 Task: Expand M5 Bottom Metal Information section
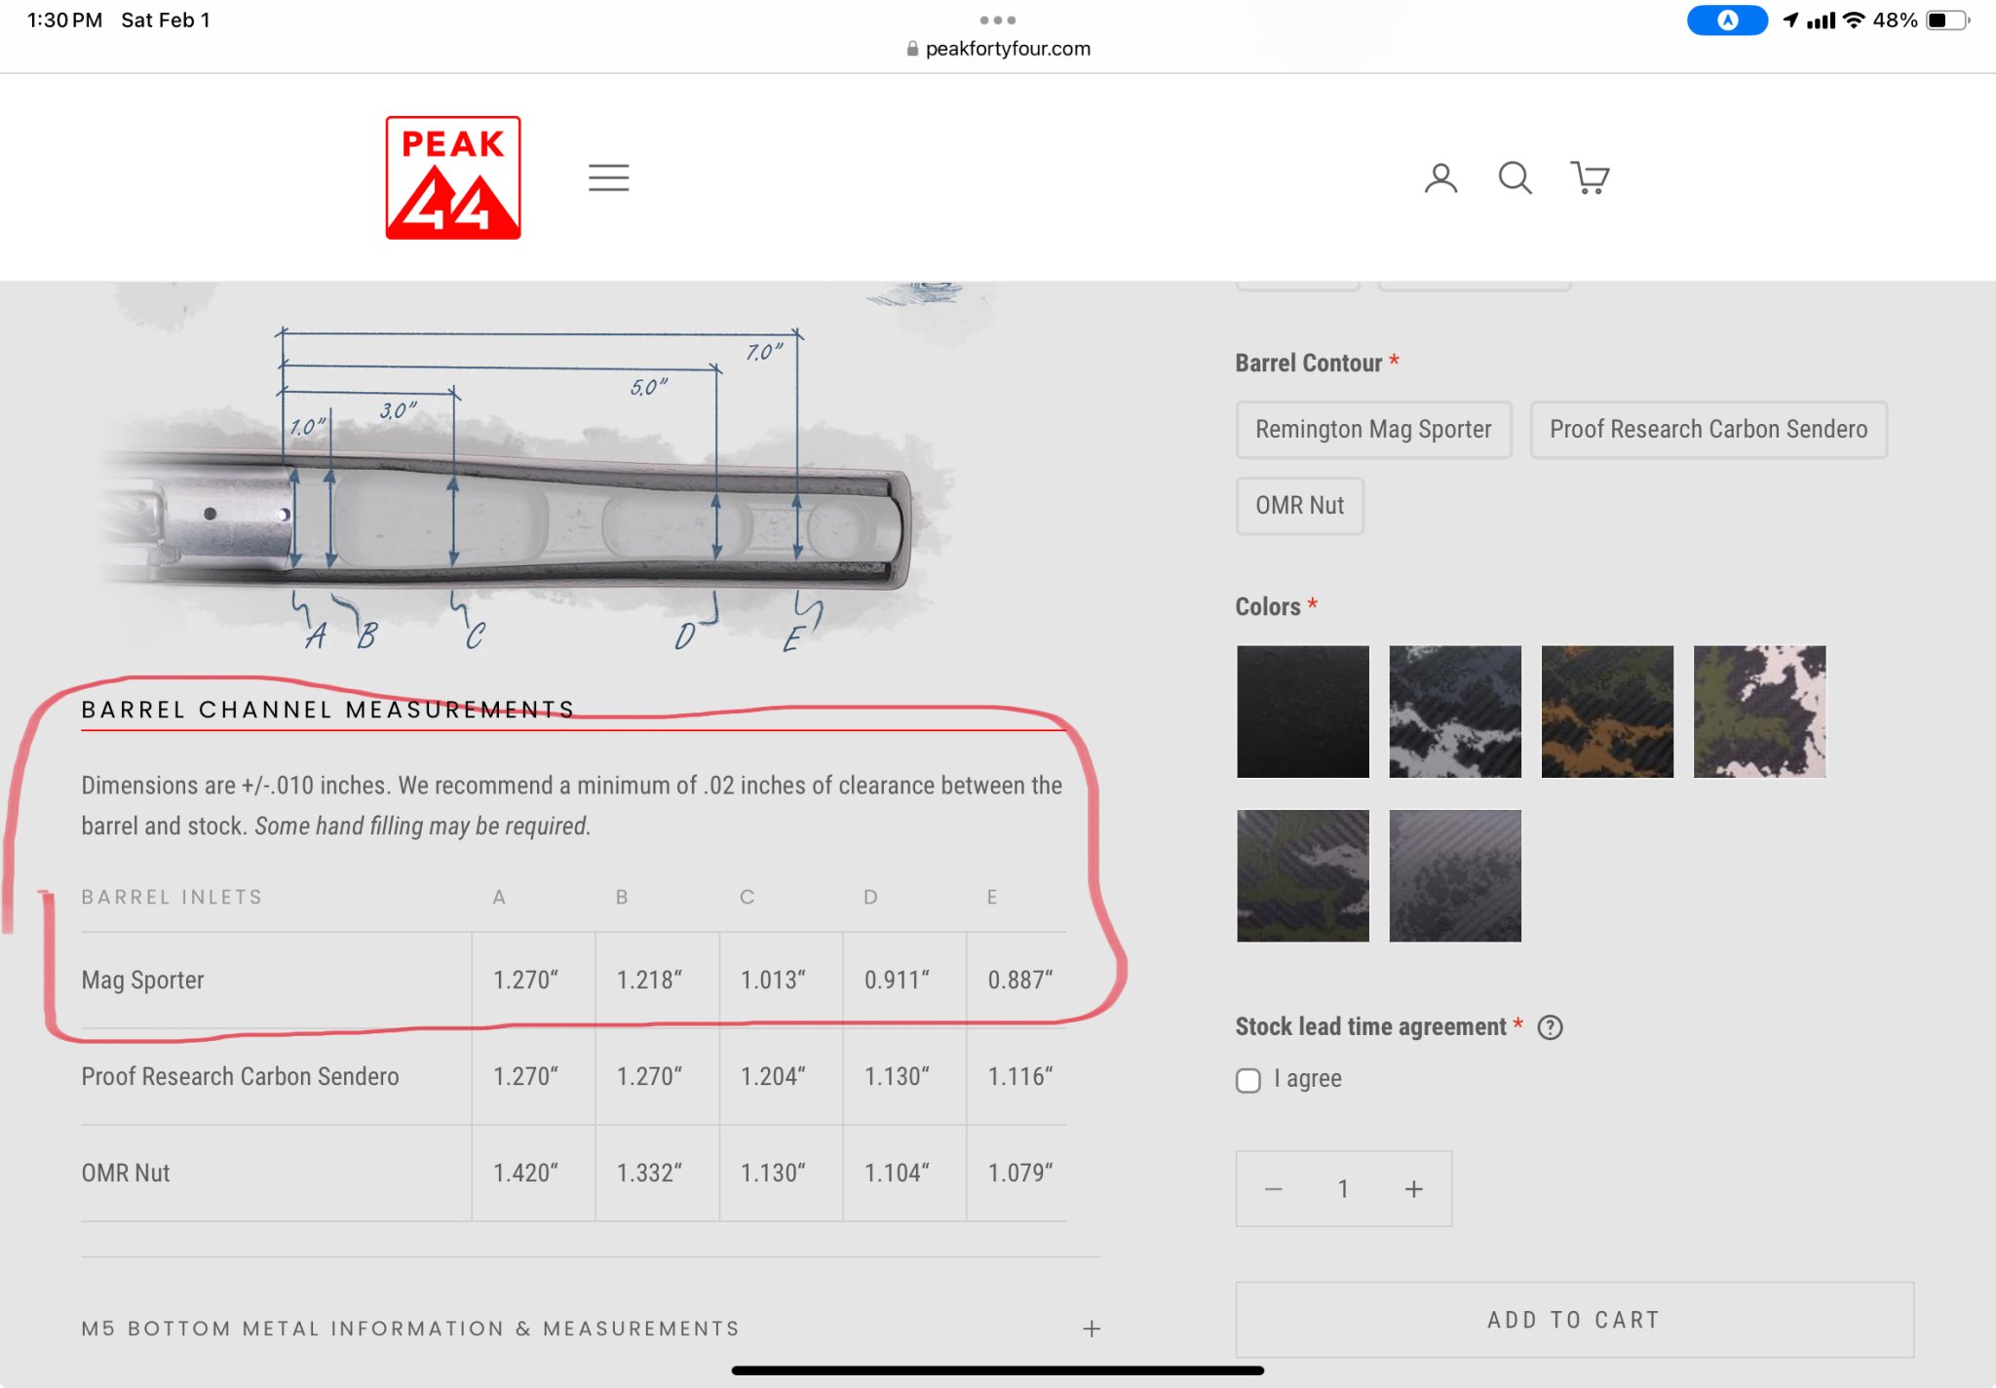click(x=591, y=1329)
